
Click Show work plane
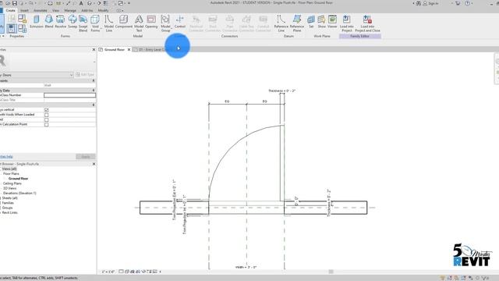(x=321, y=22)
